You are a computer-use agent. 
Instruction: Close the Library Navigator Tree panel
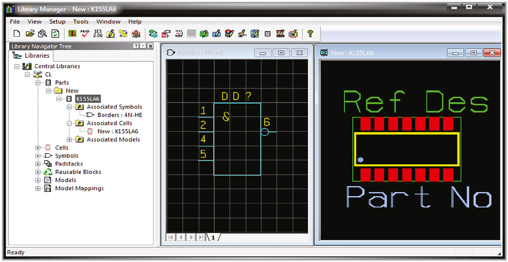point(150,46)
